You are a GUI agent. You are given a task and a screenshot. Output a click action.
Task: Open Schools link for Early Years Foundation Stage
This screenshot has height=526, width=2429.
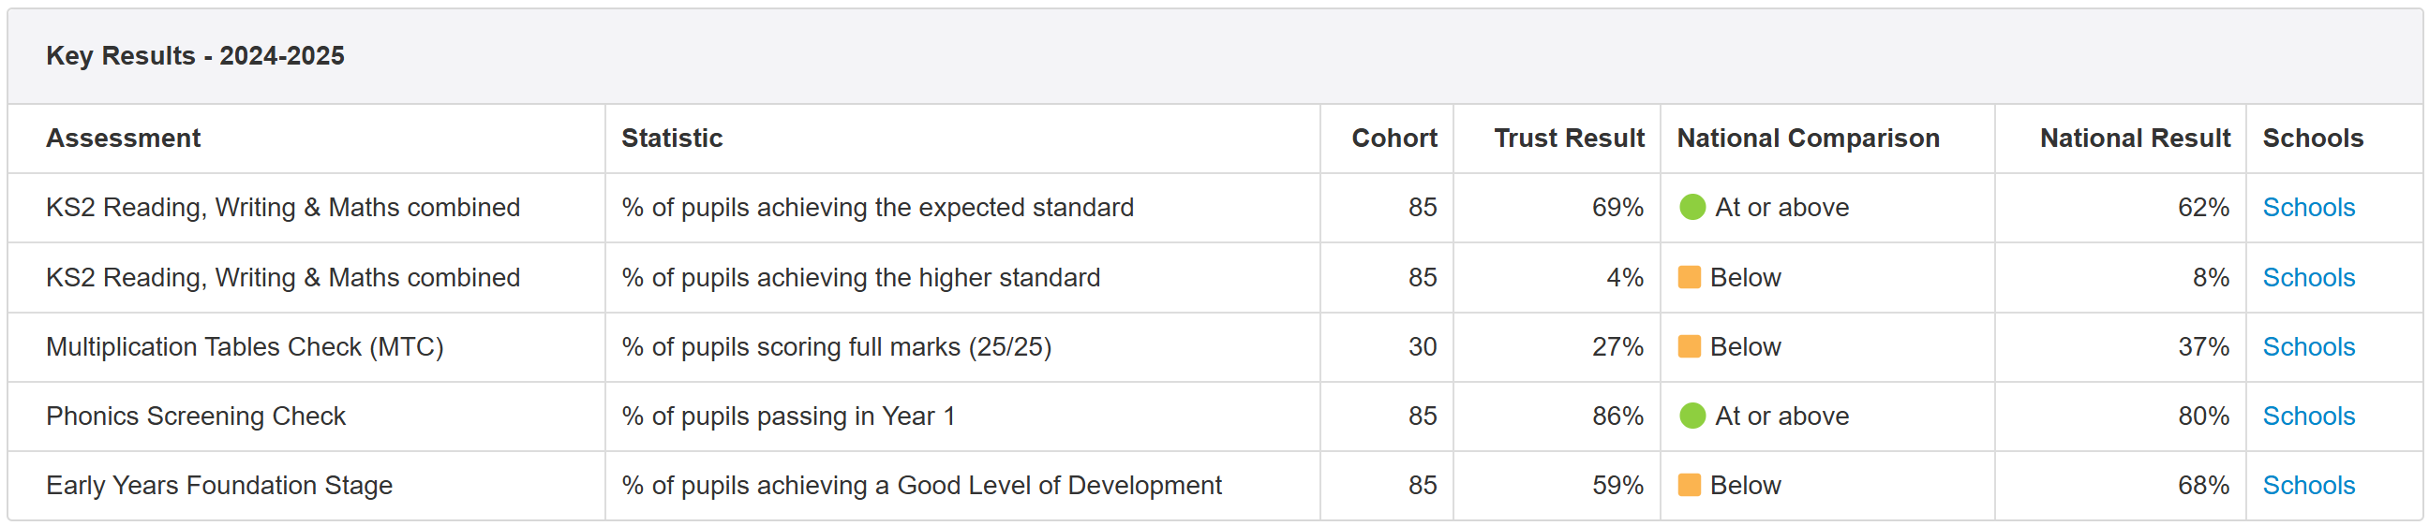[x=2307, y=485]
